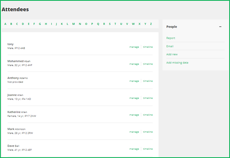This screenshot has height=158, width=230.
Task: Filter attendees by letter P
Action: (x=92, y=24)
